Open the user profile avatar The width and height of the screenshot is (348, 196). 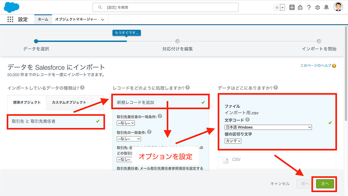coord(338,7)
